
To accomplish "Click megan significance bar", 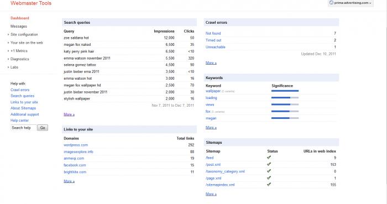I will point(285,118).
